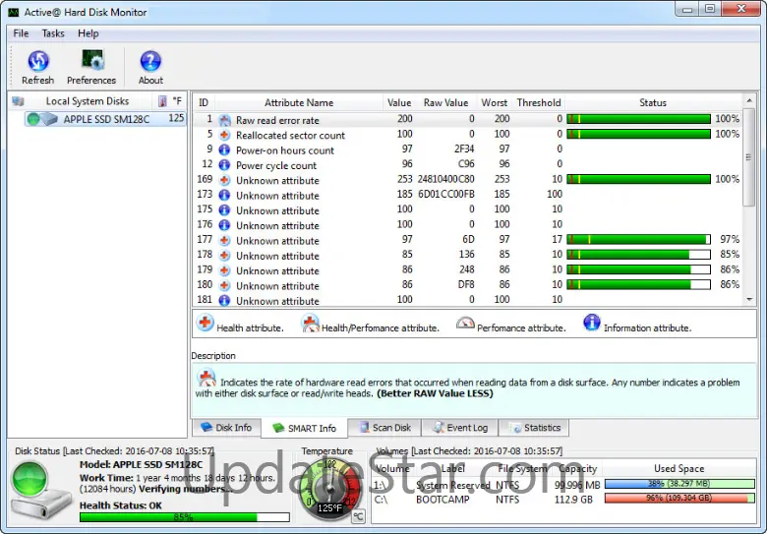
Task: Click the Power-on hours count info icon
Action: 224,150
